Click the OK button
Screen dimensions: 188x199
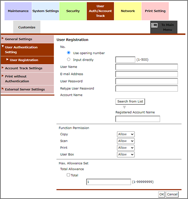coord(161,194)
